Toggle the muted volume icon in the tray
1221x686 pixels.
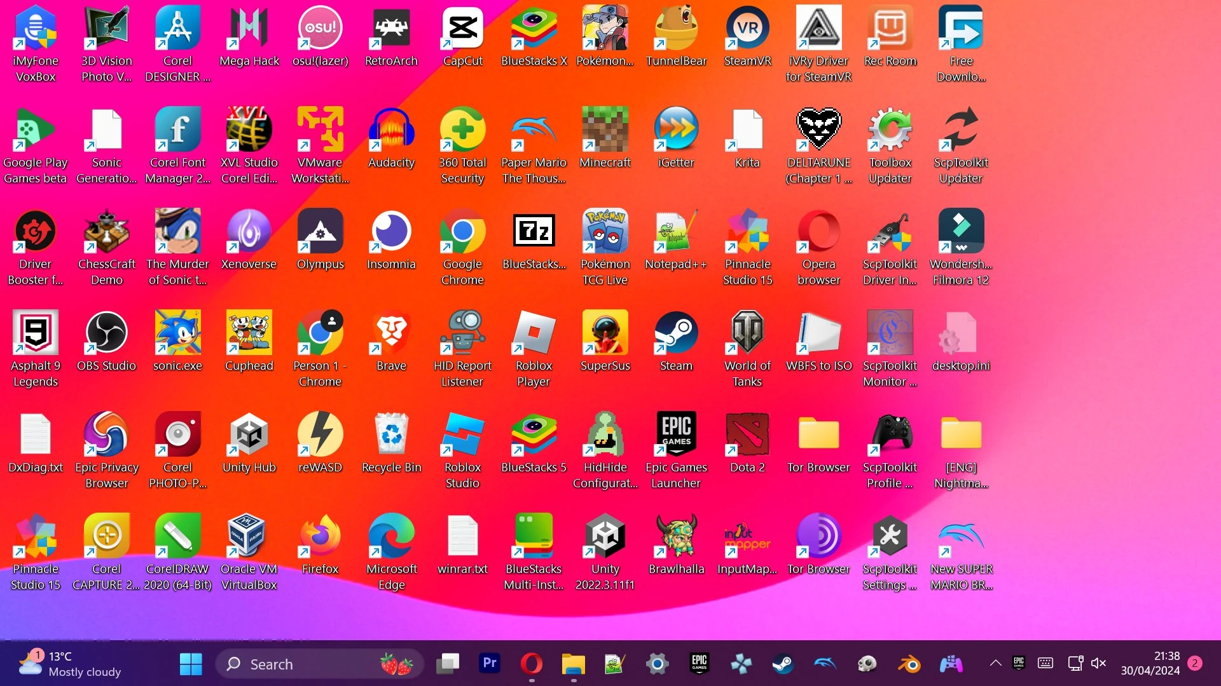1098,663
